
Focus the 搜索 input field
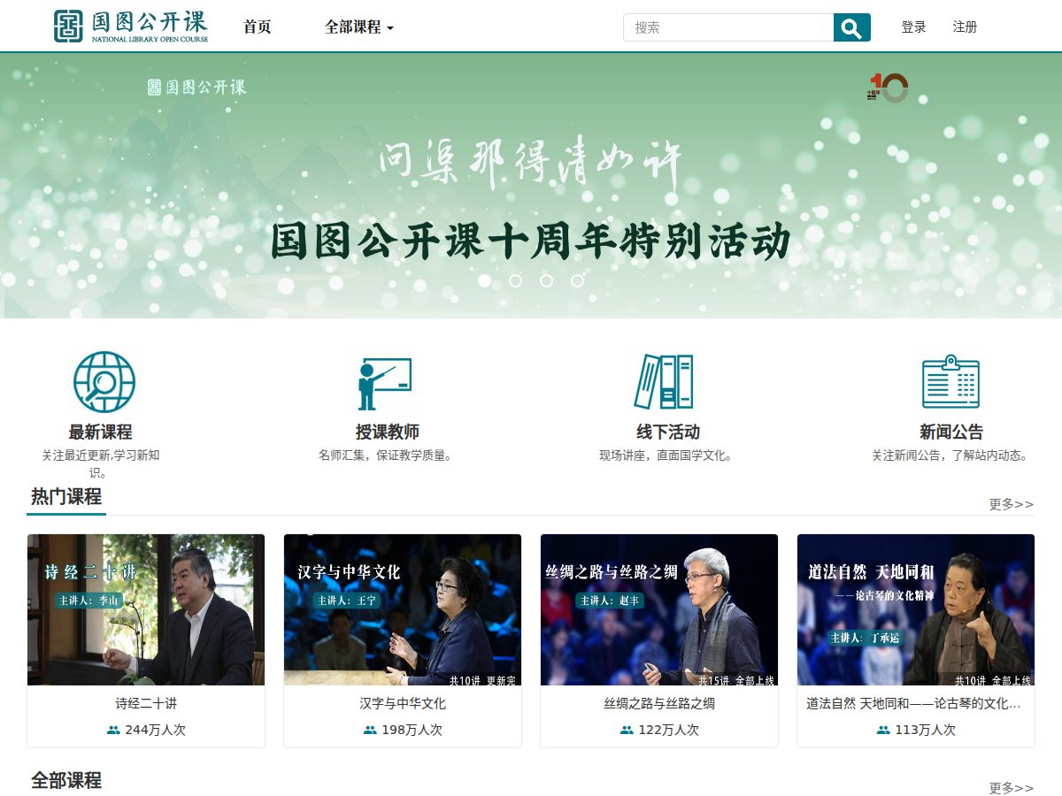click(728, 27)
